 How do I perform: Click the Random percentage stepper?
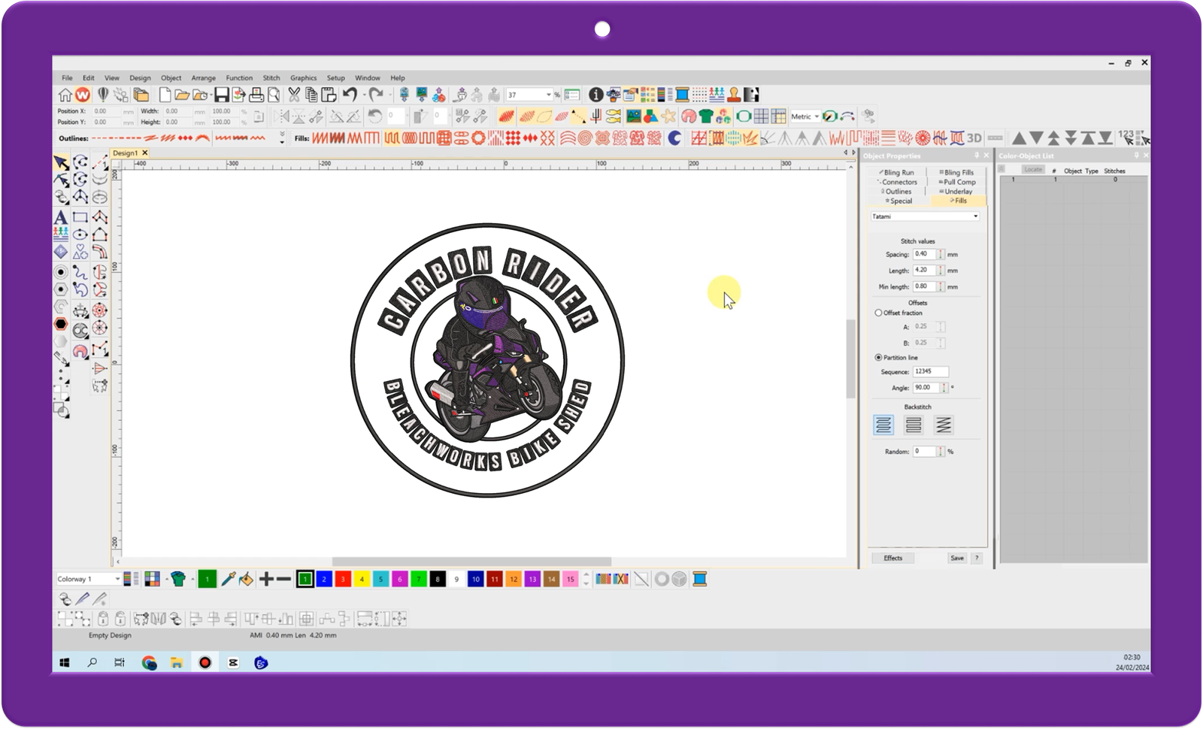pyautogui.click(x=941, y=452)
